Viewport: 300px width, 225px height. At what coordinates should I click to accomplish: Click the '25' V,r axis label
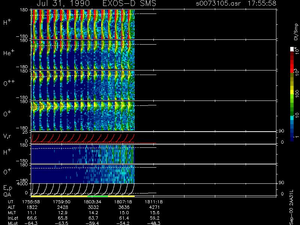pyautogui.click(x=25, y=132)
